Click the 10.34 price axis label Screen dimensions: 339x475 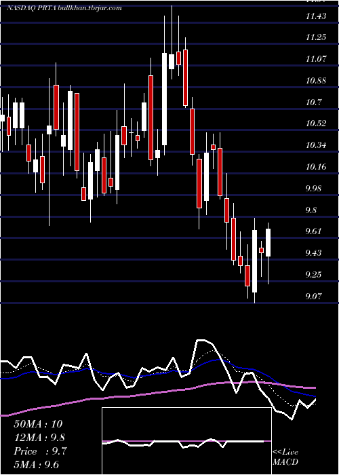click(316, 145)
